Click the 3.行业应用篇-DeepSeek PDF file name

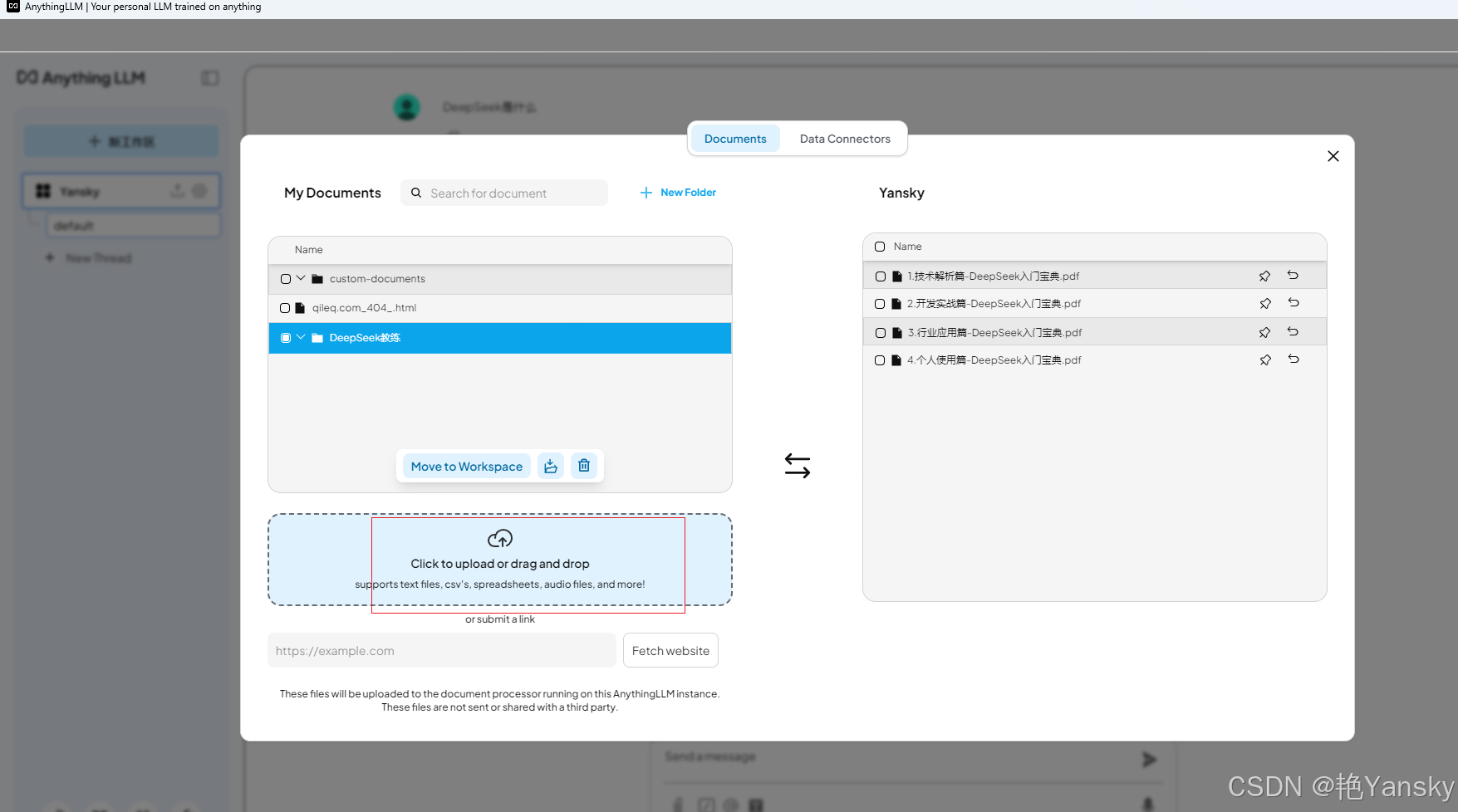click(x=994, y=333)
